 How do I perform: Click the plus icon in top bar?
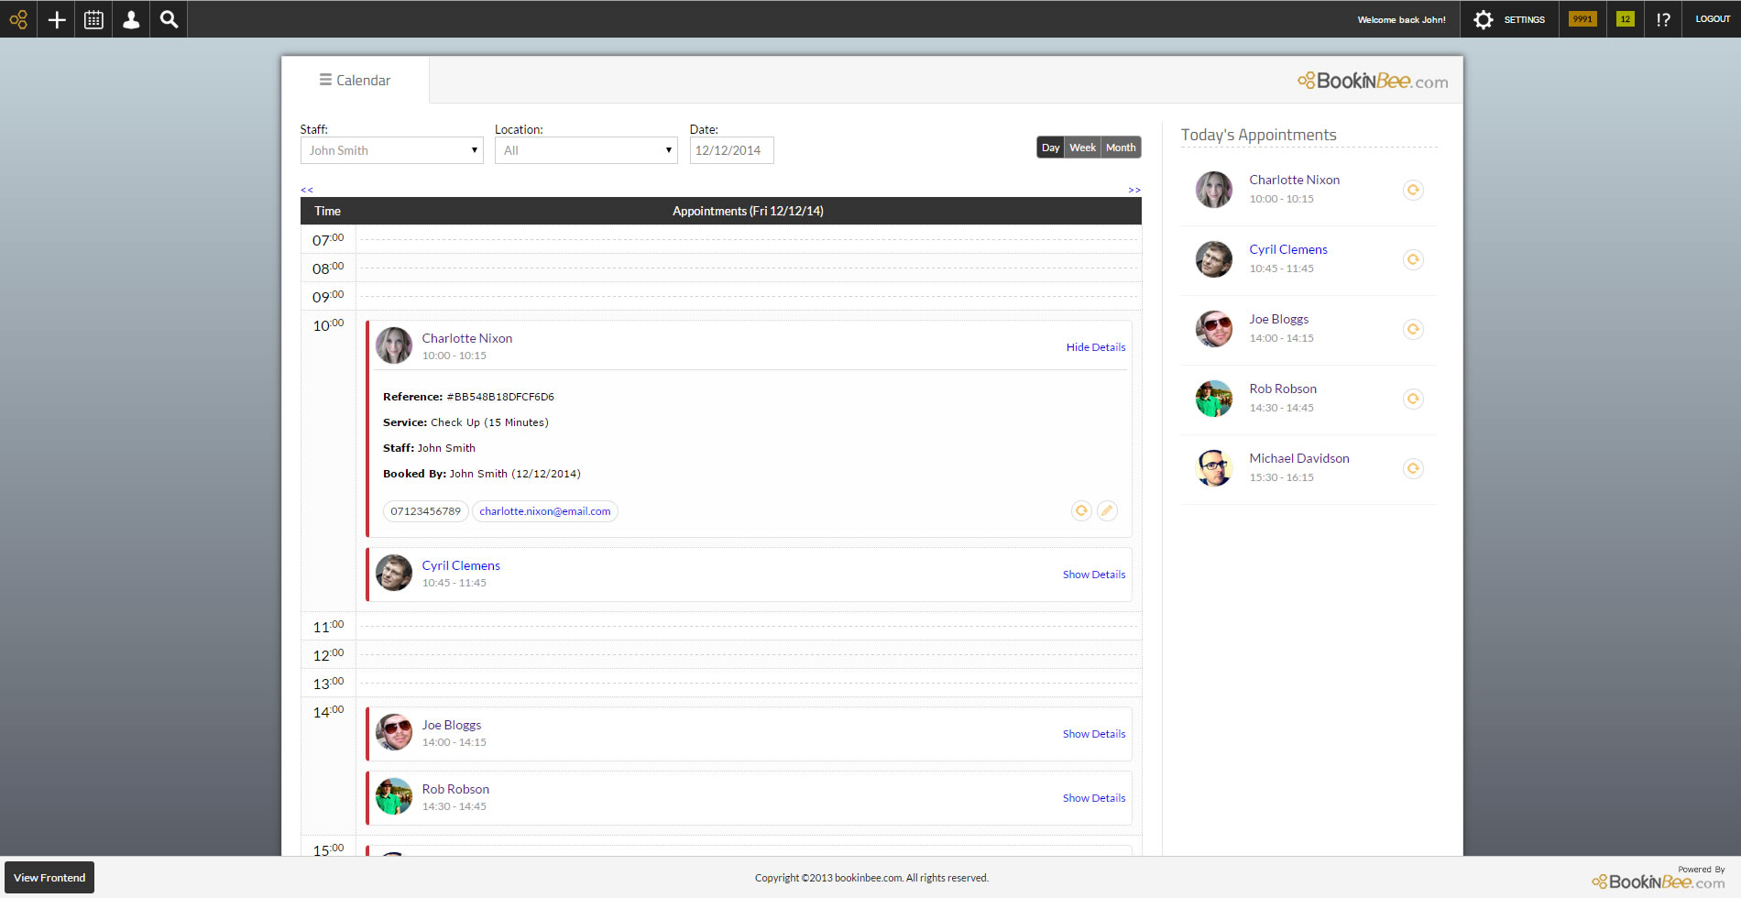tap(57, 19)
